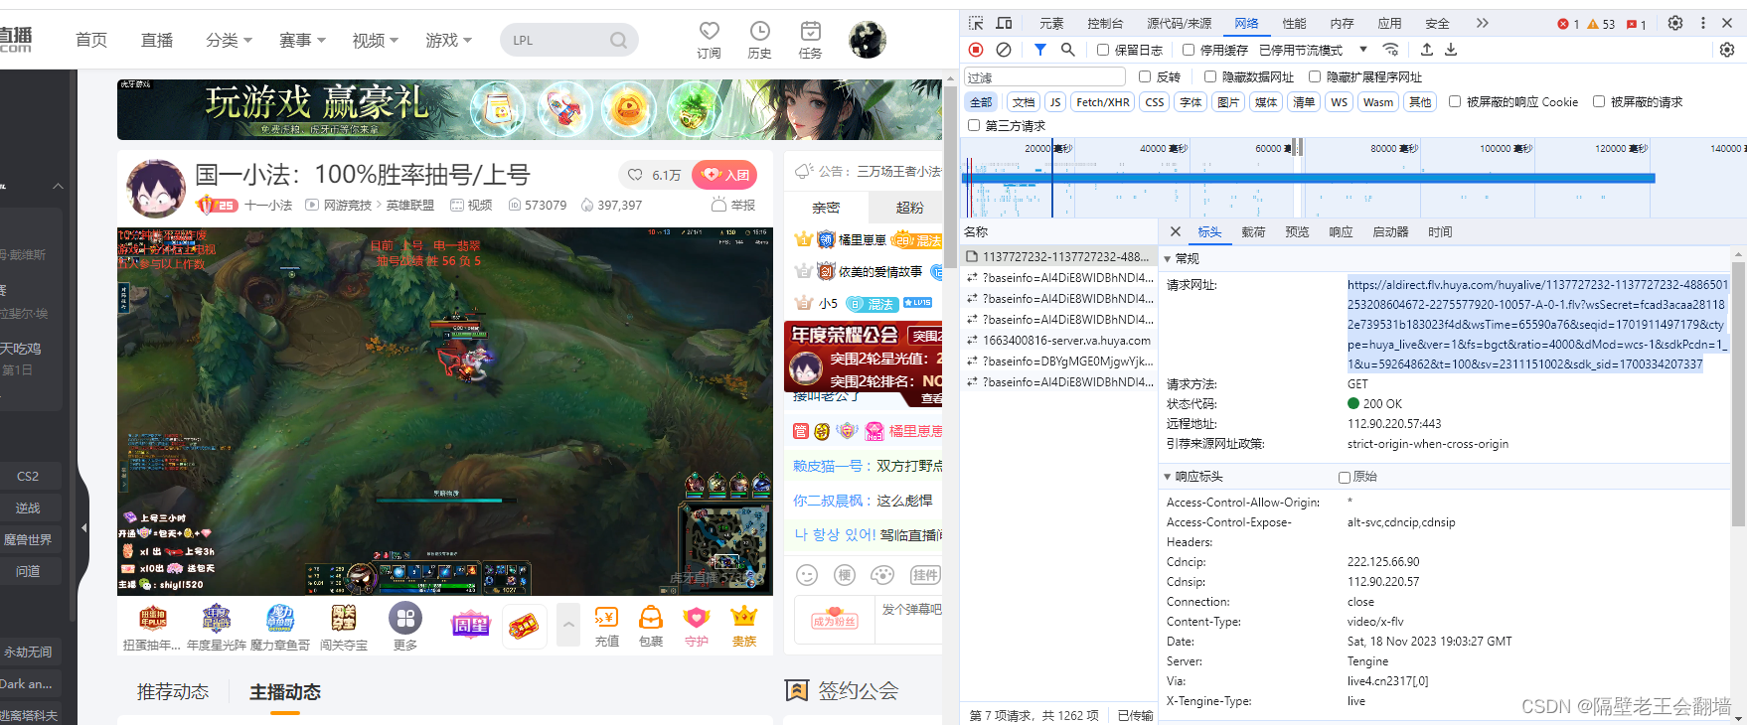This screenshot has width=1747, height=725.
Task: Click the network timeline overview bar
Action: point(1308,178)
